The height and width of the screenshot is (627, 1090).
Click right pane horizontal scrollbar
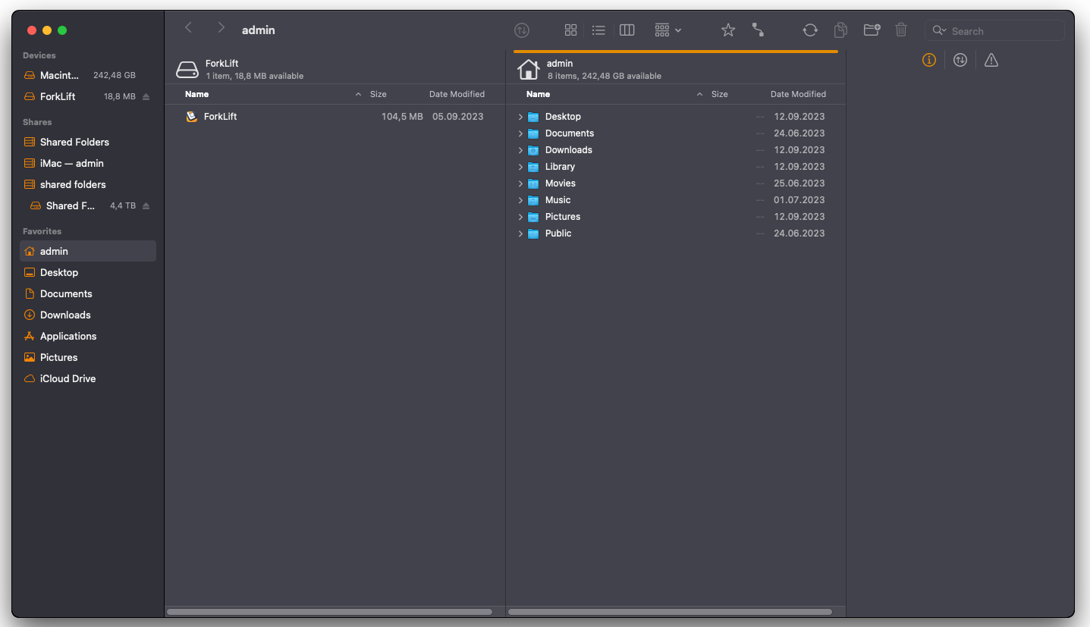pos(671,612)
